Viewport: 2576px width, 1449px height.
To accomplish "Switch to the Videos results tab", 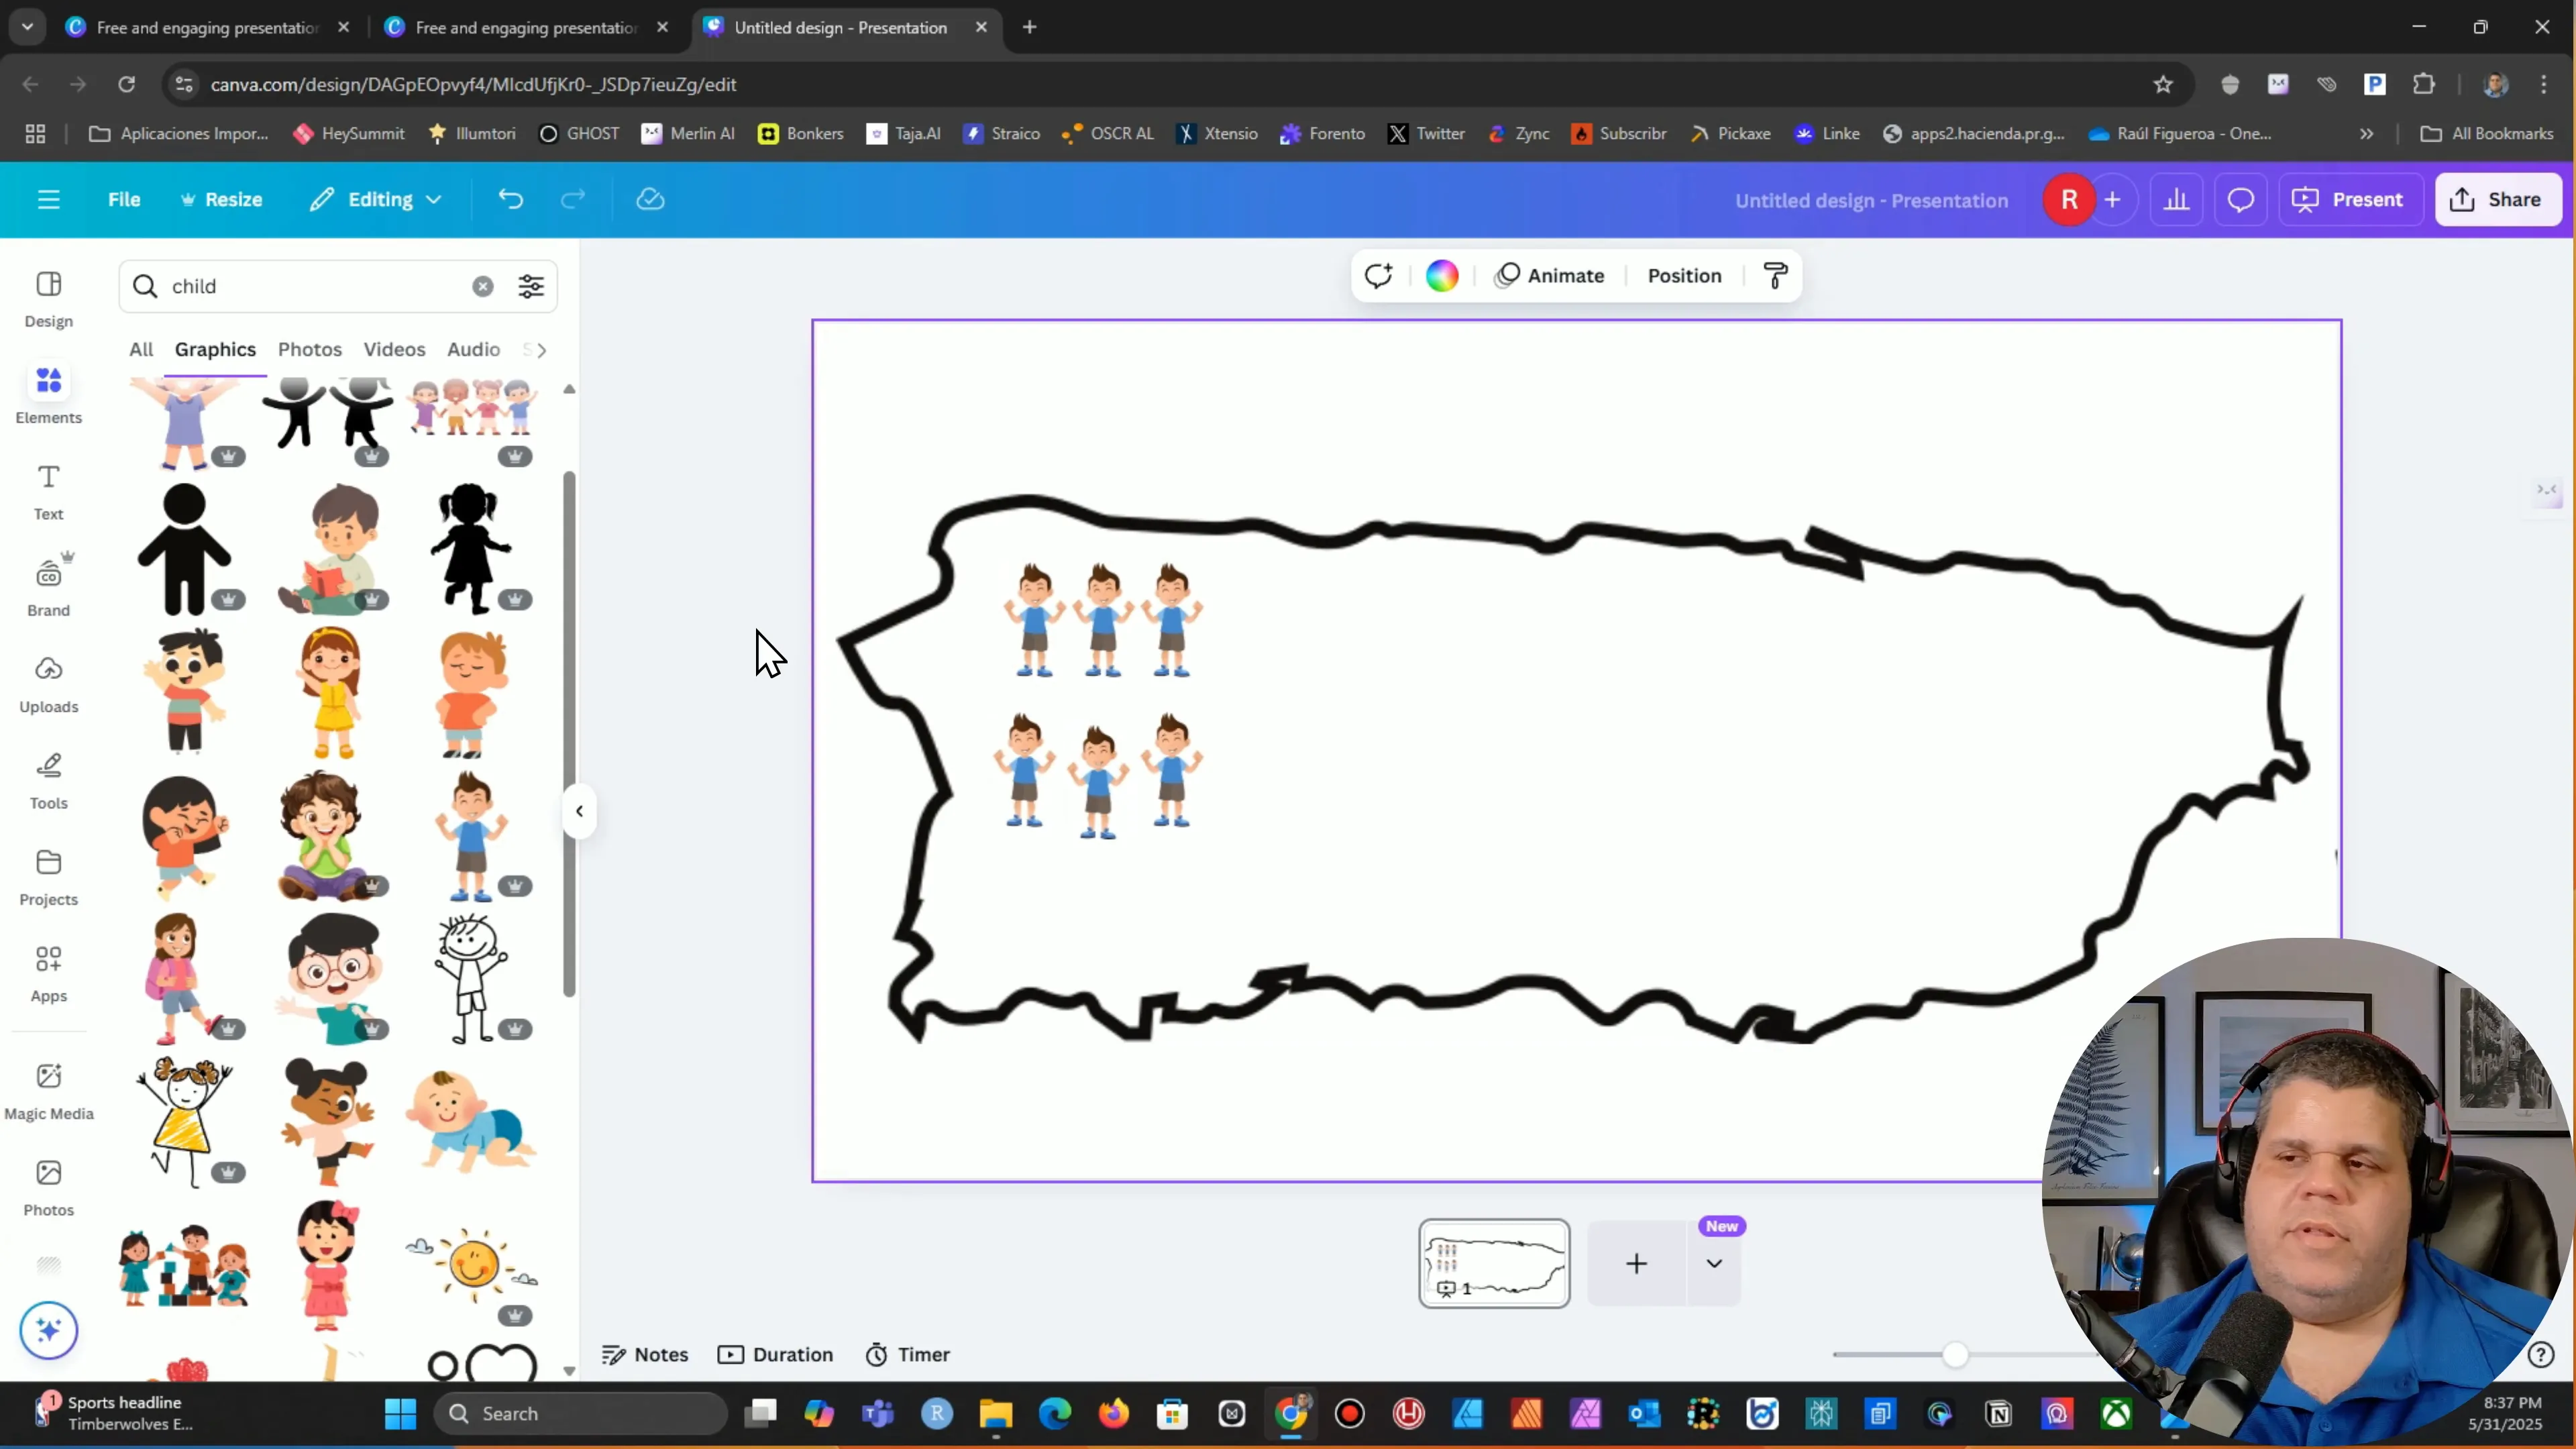I will (x=394, y=349).
